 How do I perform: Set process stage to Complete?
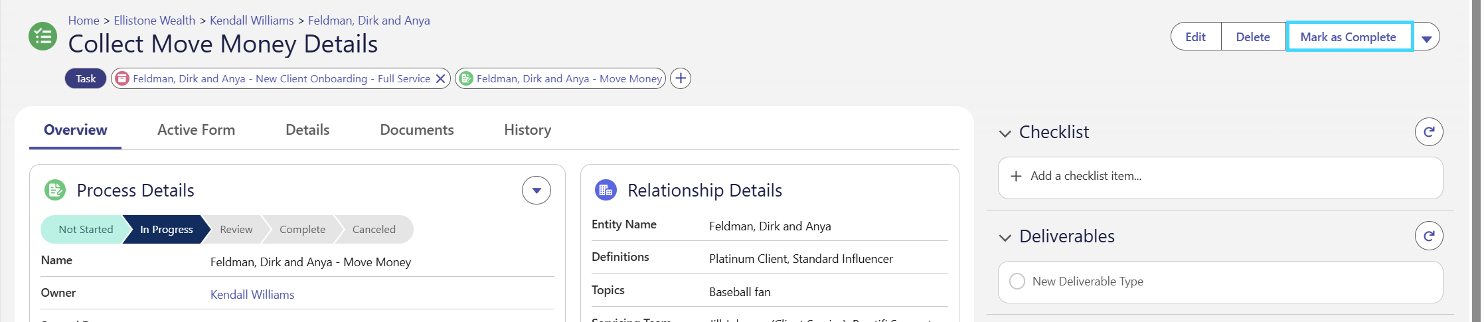(x=302, y=229)
